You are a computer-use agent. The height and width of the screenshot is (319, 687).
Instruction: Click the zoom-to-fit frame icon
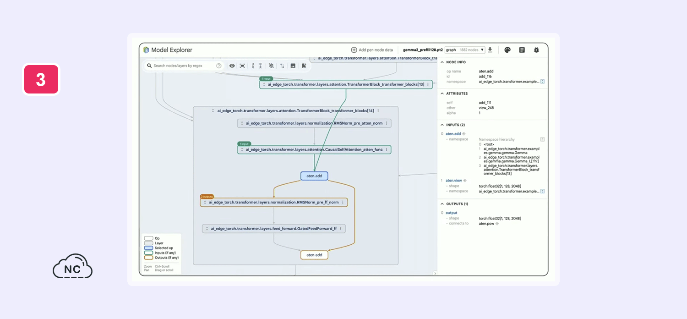coord(242,66)
